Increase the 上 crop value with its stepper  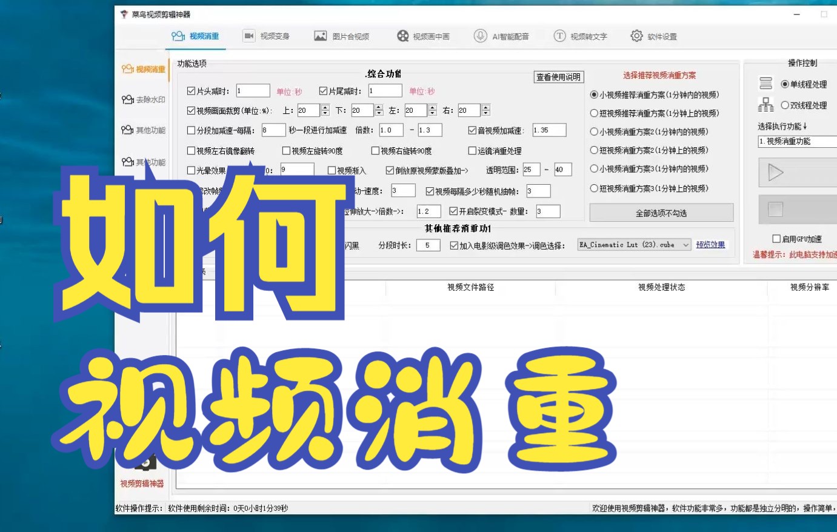(324, 107)
